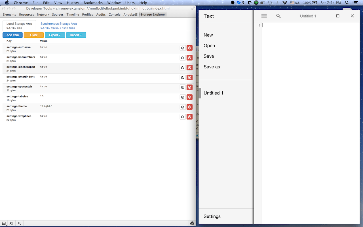Image resolution: width=363 pixels, height=227 pixels.
Task: Select the Untitled 1 document in the sidebar
Action: click(x=213, y=93)
